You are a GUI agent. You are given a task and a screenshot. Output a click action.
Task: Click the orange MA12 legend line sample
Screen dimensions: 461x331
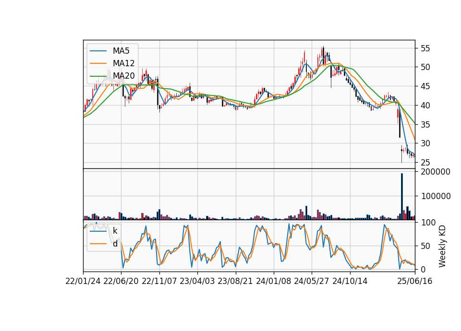tap(98, 63)
